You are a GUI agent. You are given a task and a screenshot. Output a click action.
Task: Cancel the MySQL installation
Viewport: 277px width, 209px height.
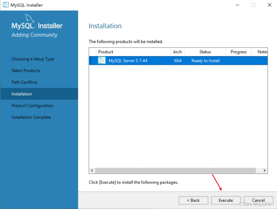[x=258, y=200]
